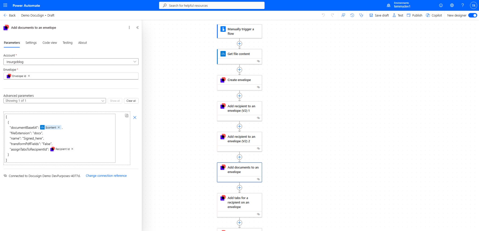Switch to the Parameters tab
Viewport: 479px width, 231px height.
tap(12, 43)
